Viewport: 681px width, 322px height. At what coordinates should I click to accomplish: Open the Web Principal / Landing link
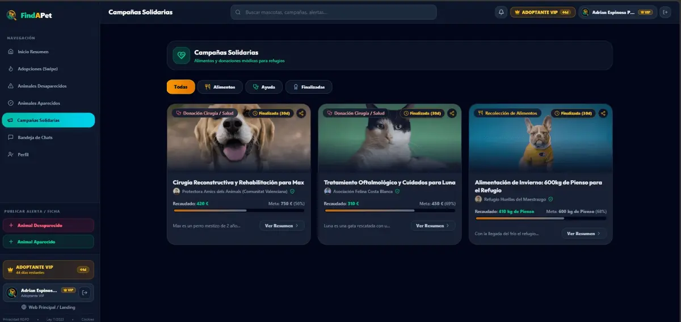coord(48,307)
